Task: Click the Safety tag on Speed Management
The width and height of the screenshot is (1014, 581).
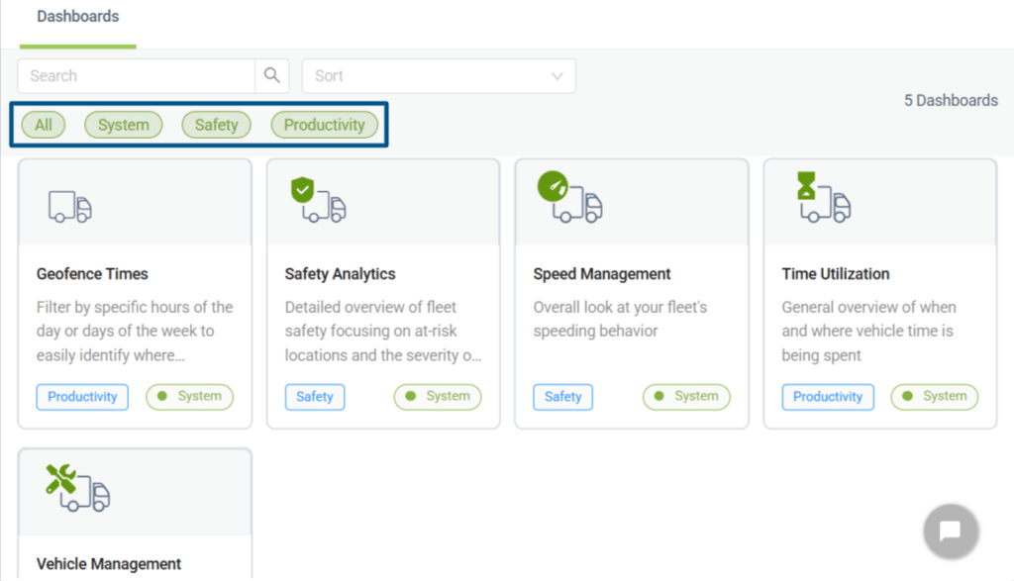Action: point(562,396)
